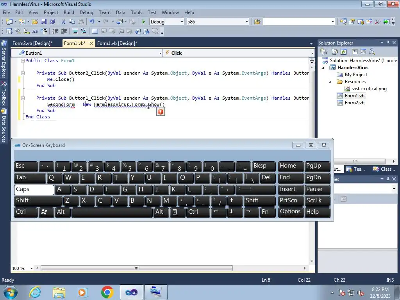
Task: Click View Code icon in Solution Explorer
Action: coord(355,52)
